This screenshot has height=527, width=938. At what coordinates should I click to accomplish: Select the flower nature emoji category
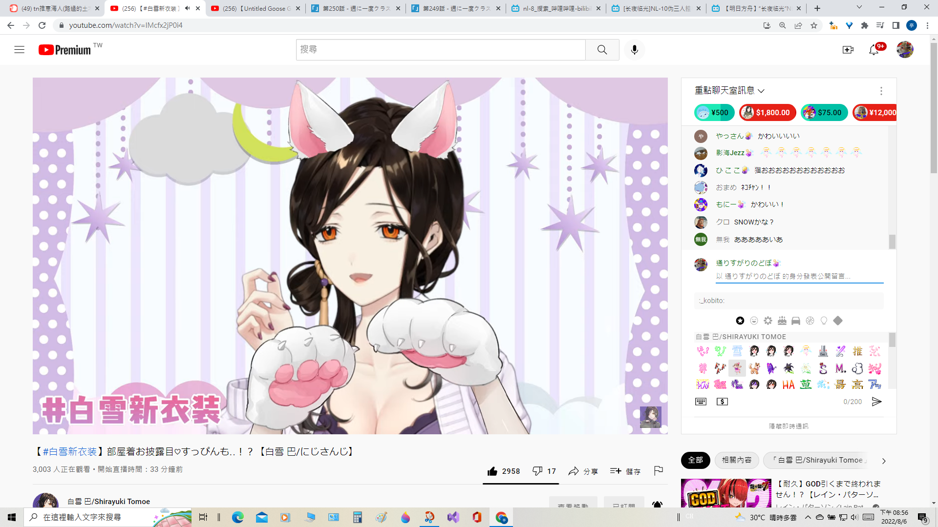[x=768, y=321]
